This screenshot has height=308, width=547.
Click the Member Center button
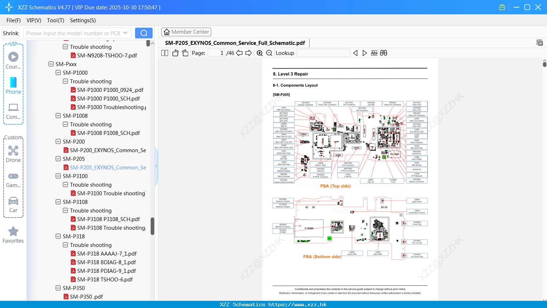[x=186, y=32]
